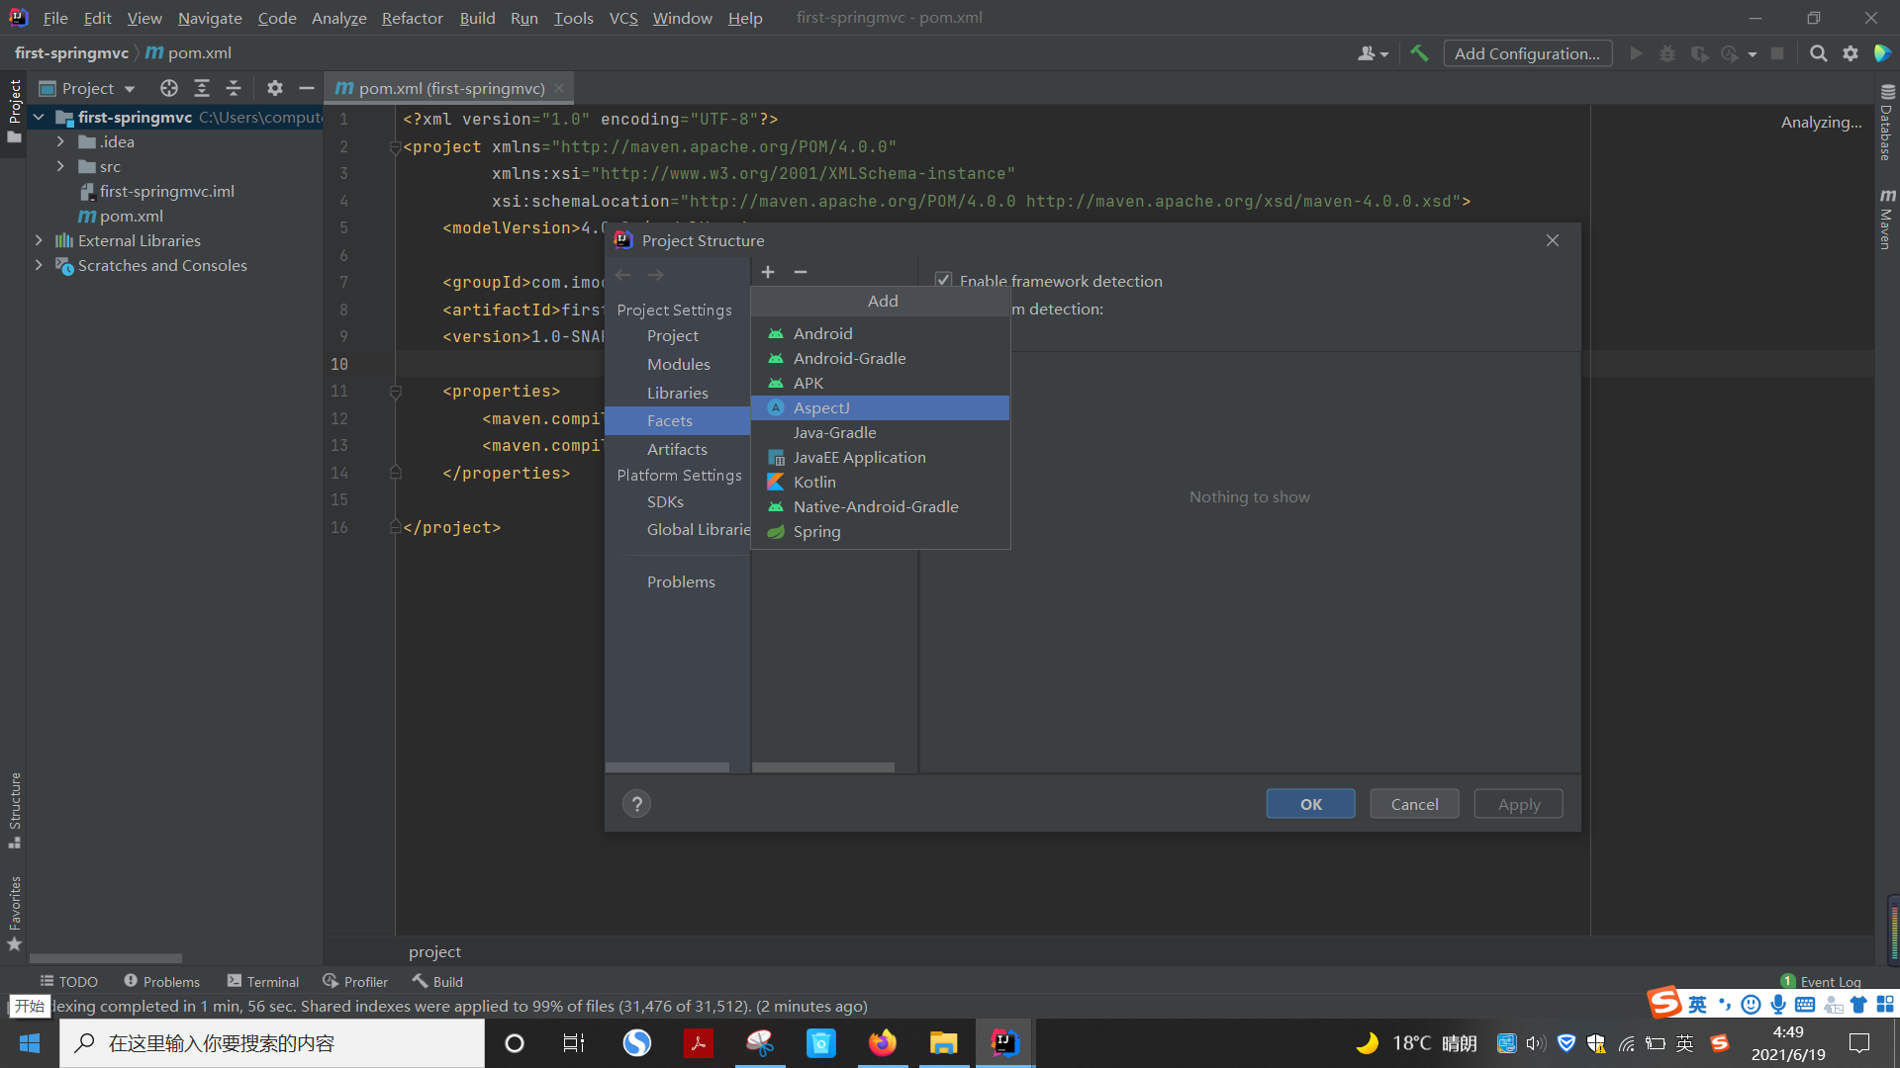Expand the src folder
Image resolution: width=1900 pixels, height=1068 pixels.
[x=60, y=166]
